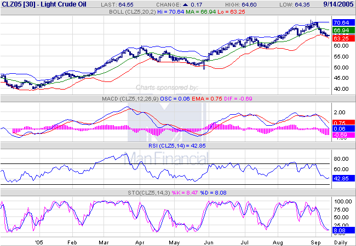Click the 55.00 price axis label
The width and height of the screenshot is (356, 246).
coord(341,56)
